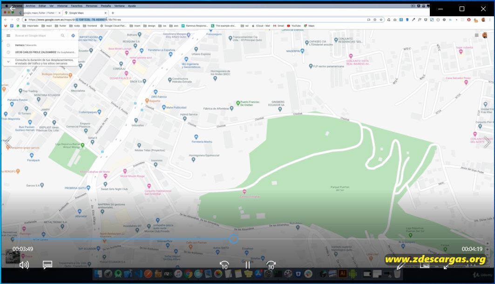495x284 pixels.
Task: Toggle the player full screen arrow
Action: pyautogui.click(x=447, y=266)
